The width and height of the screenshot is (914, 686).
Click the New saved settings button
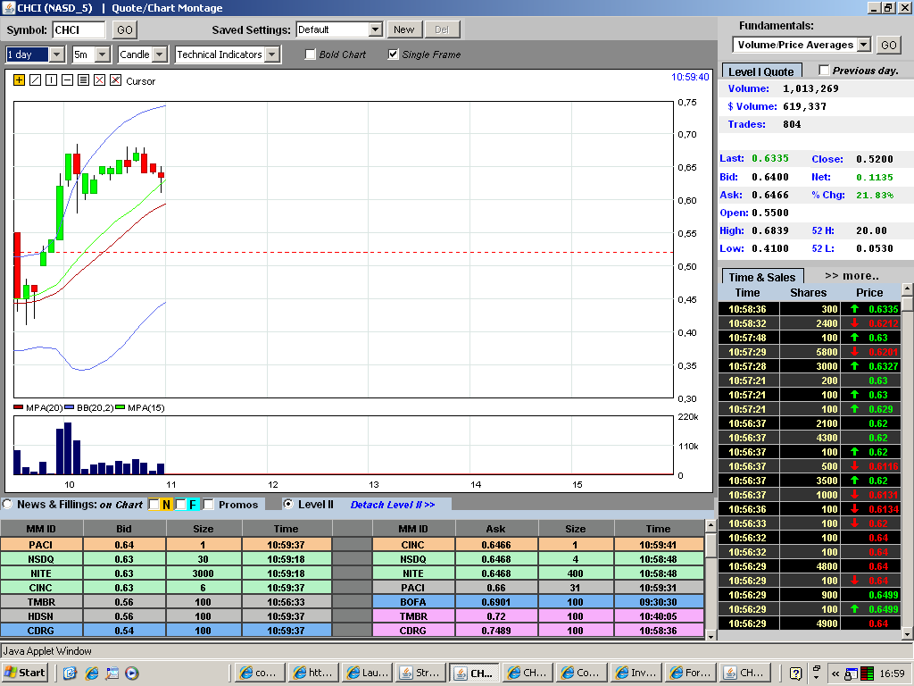(x=403, y=29)
